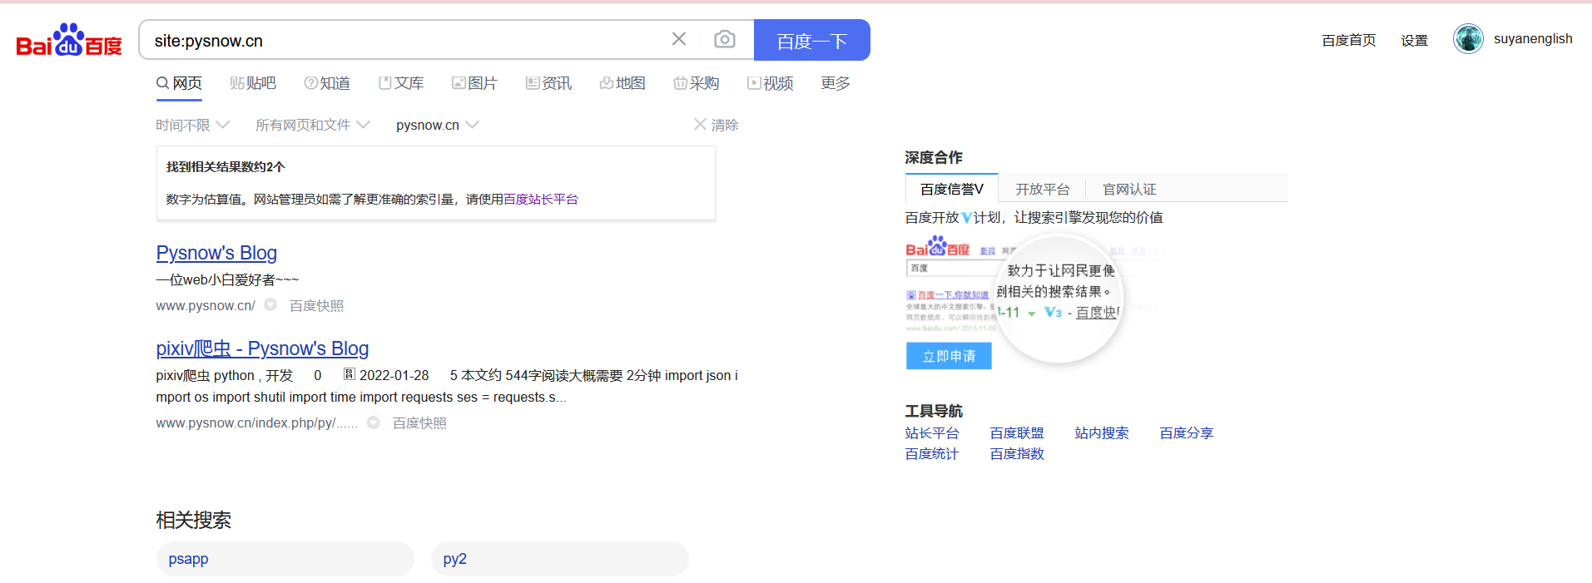Switch to the 知道 tab
The height and width of the screenshot is (583, 1592).
pos(327,83)
